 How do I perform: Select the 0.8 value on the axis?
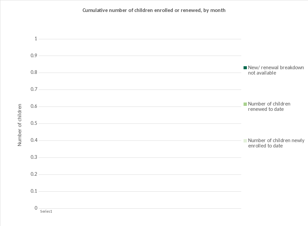[x=34, y=73]
